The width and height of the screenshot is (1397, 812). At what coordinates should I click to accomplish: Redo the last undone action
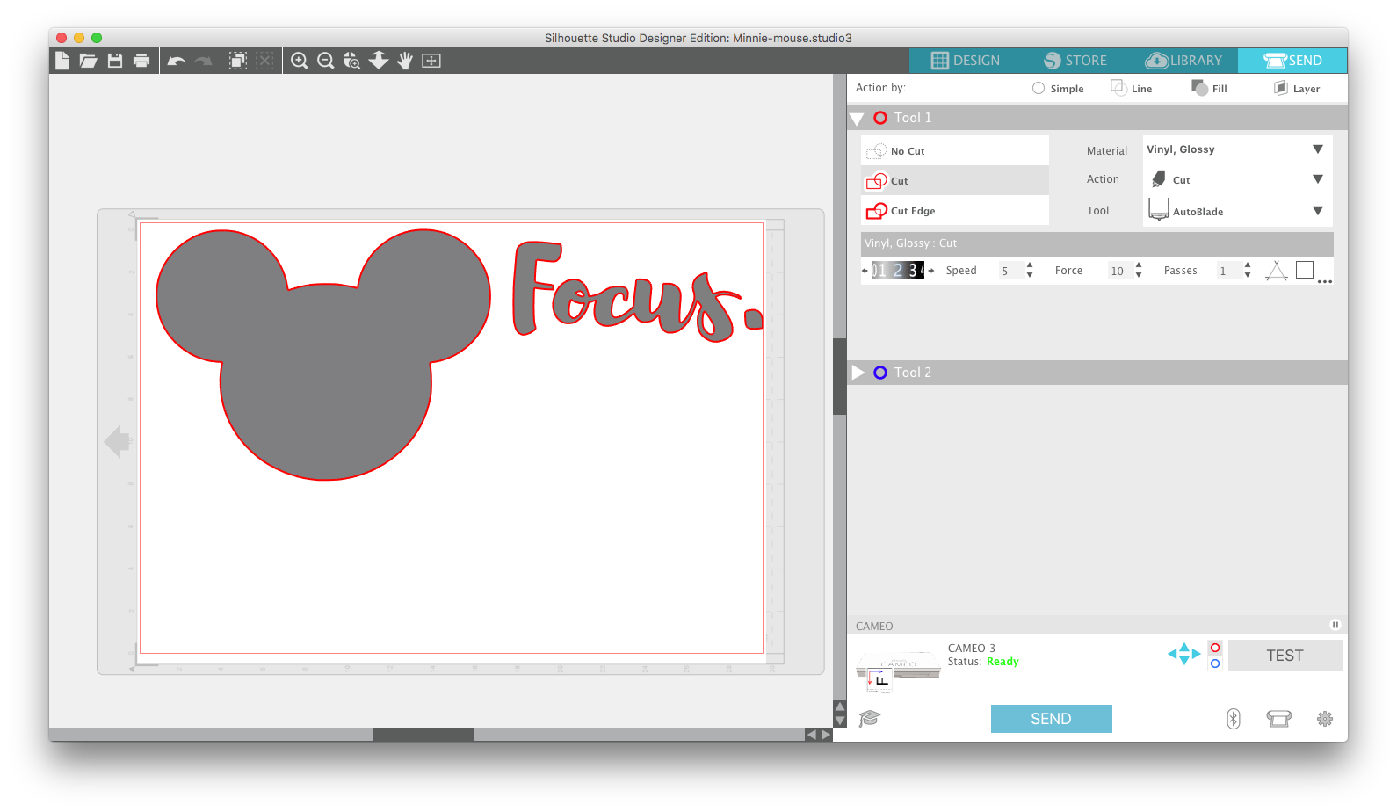click(203, 61)
